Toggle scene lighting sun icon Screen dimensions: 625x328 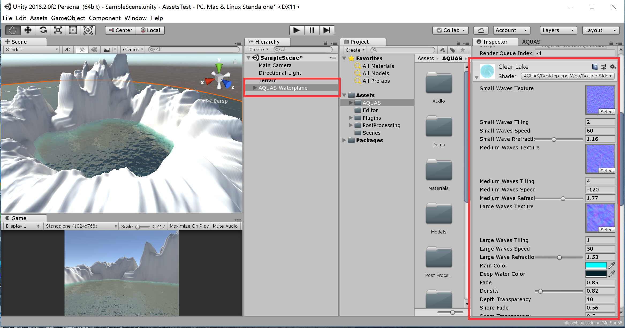pyautogui.click(x=82, y=50)
